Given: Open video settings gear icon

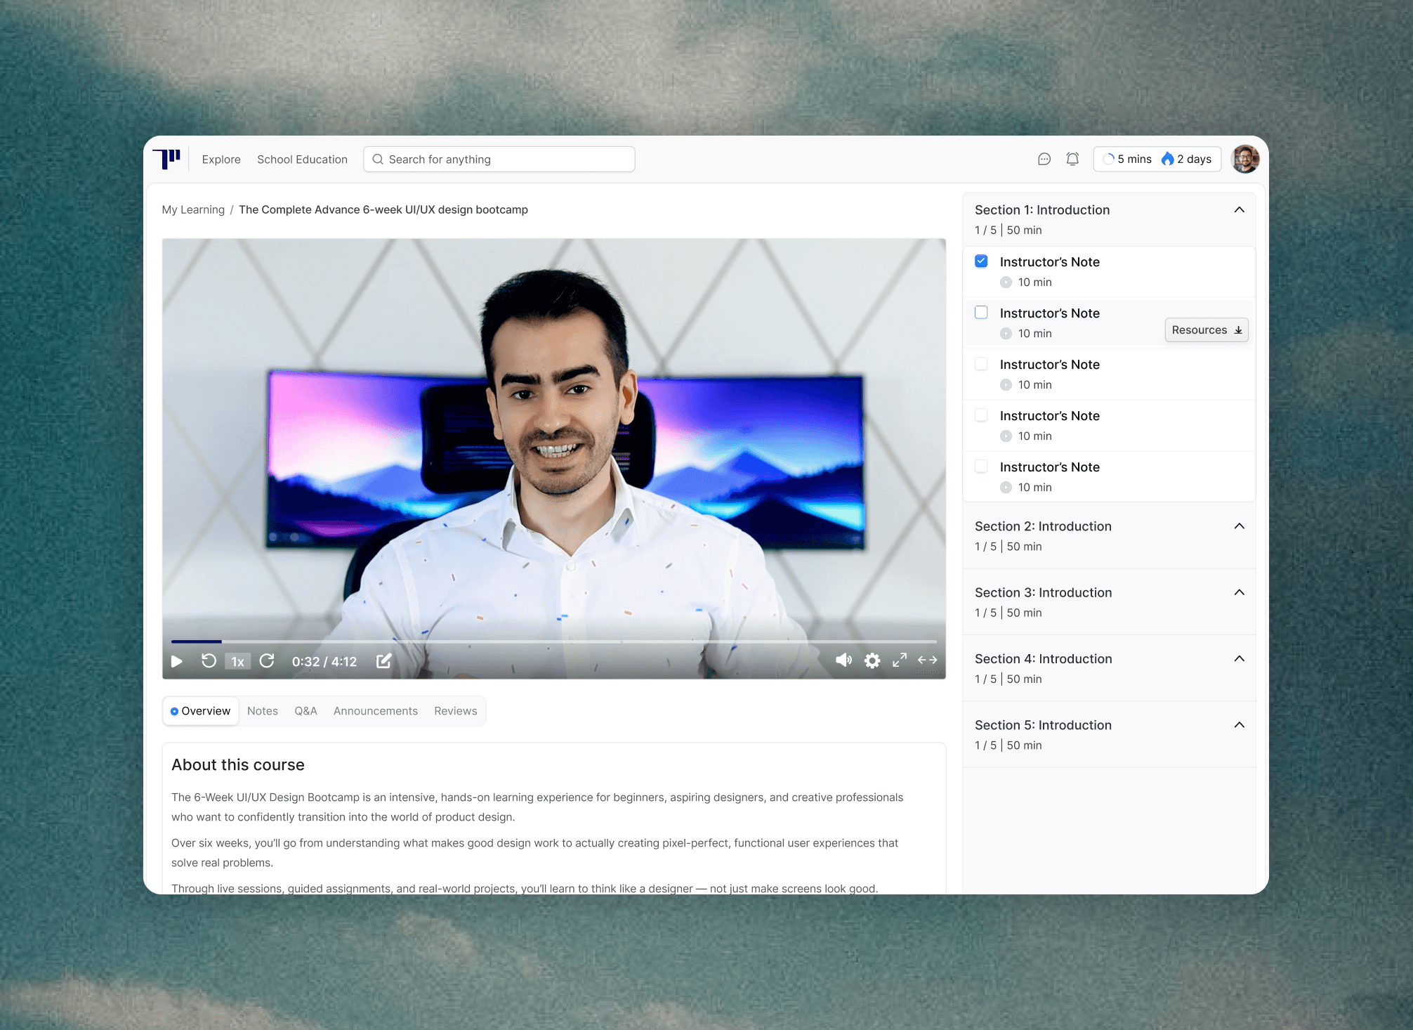Looking at the screenshot, I should pyautogui.click(x=872, y=660).
